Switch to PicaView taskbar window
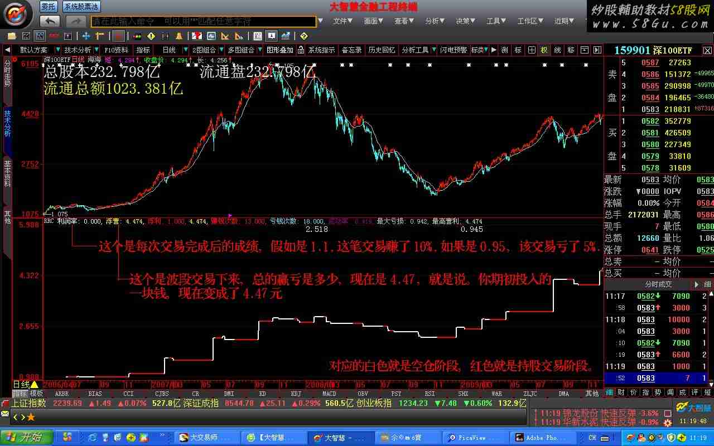Viewport: 714px width, 446px height. click(476, 438)
